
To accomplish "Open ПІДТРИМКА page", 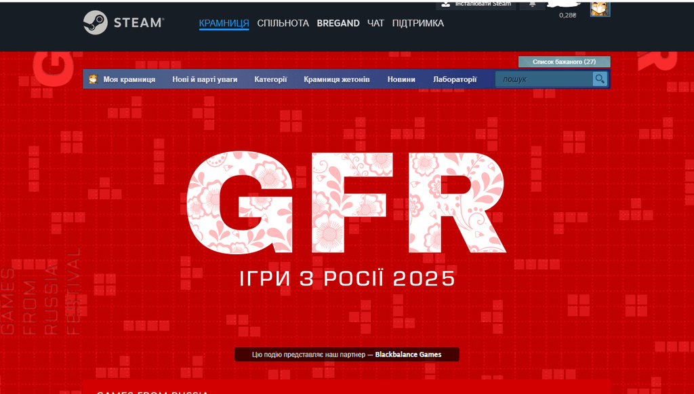I will pyautogui.click(x=417, y=23).
